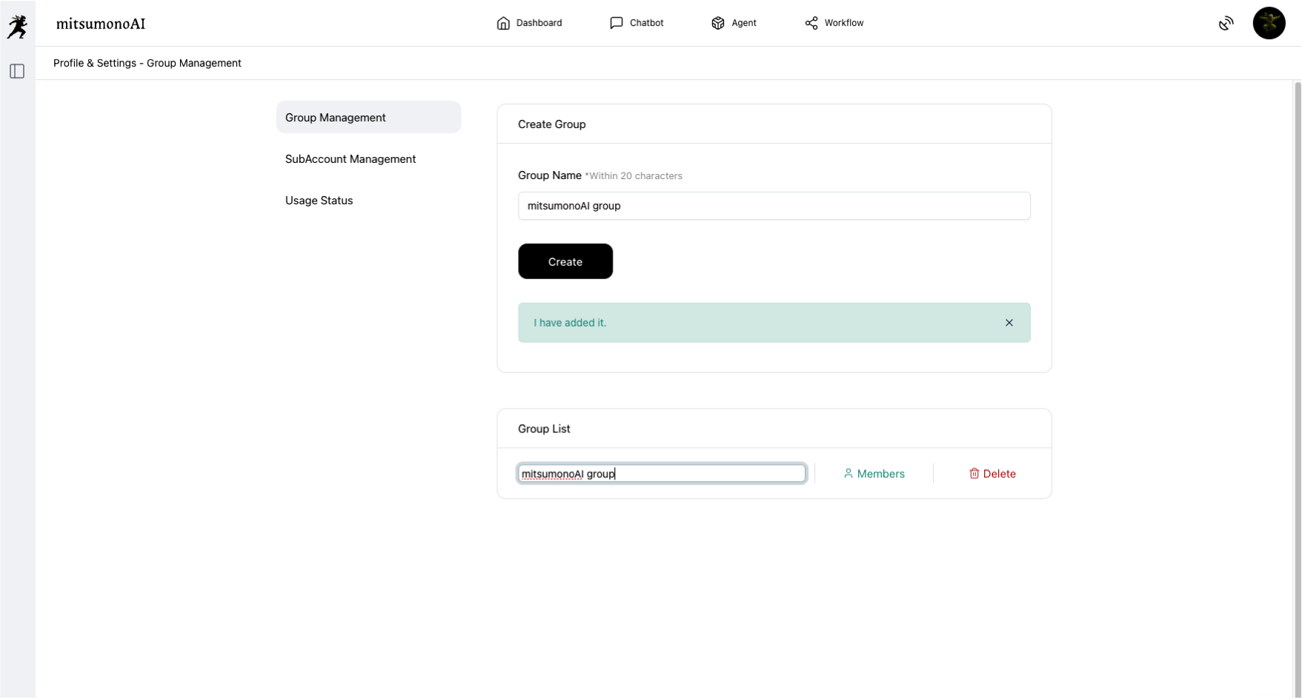Screen dimensions: 1302x698
Task: Click the Dashboard house icon
Action: click(x=503, y=23)
